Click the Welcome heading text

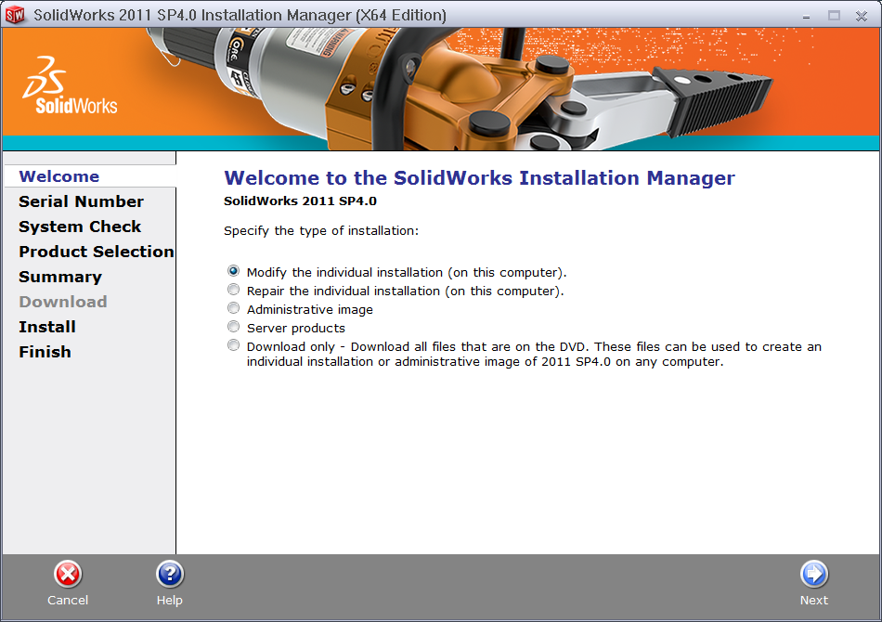(x=479, y=177)
